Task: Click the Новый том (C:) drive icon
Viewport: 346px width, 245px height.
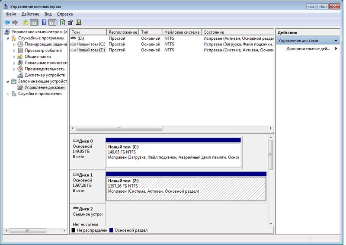Action: (73, 44)
